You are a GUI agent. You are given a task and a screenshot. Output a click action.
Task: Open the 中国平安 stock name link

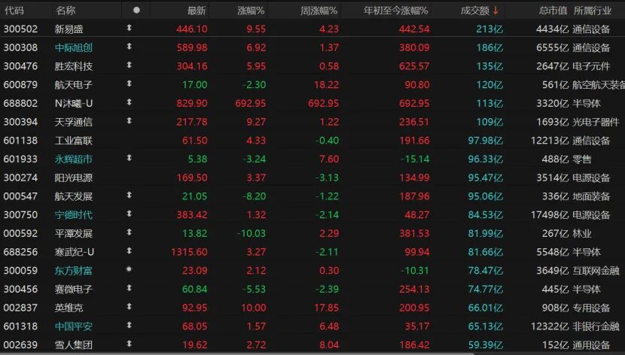coord(74,326)
